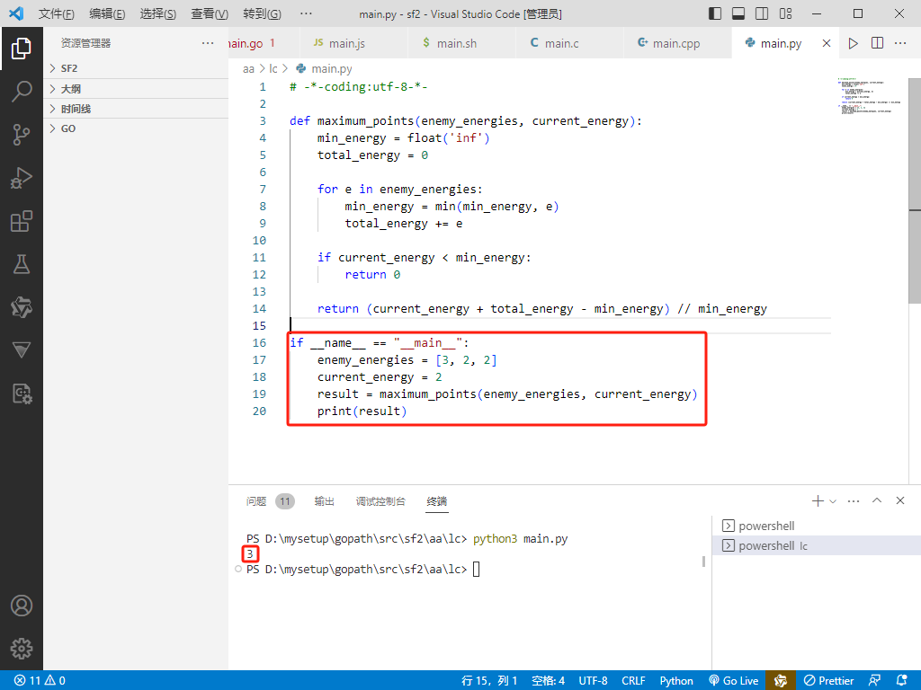921x690 pixels.
Task: Close the terminal panel
Action: tap(899, 500)
